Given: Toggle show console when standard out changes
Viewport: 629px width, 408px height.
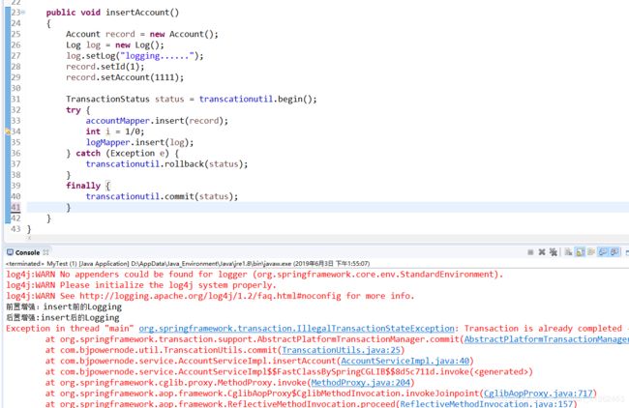Looking at the screenshot, I should coord(603,252).
